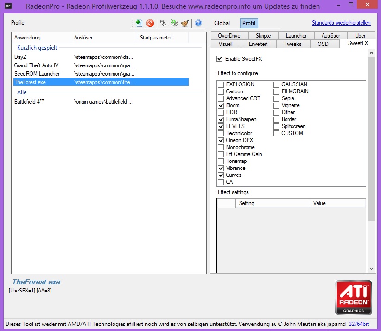Open help via blue question mark icon
The height and width of the screenshot is (331, 381).
[x=198, y=23]
